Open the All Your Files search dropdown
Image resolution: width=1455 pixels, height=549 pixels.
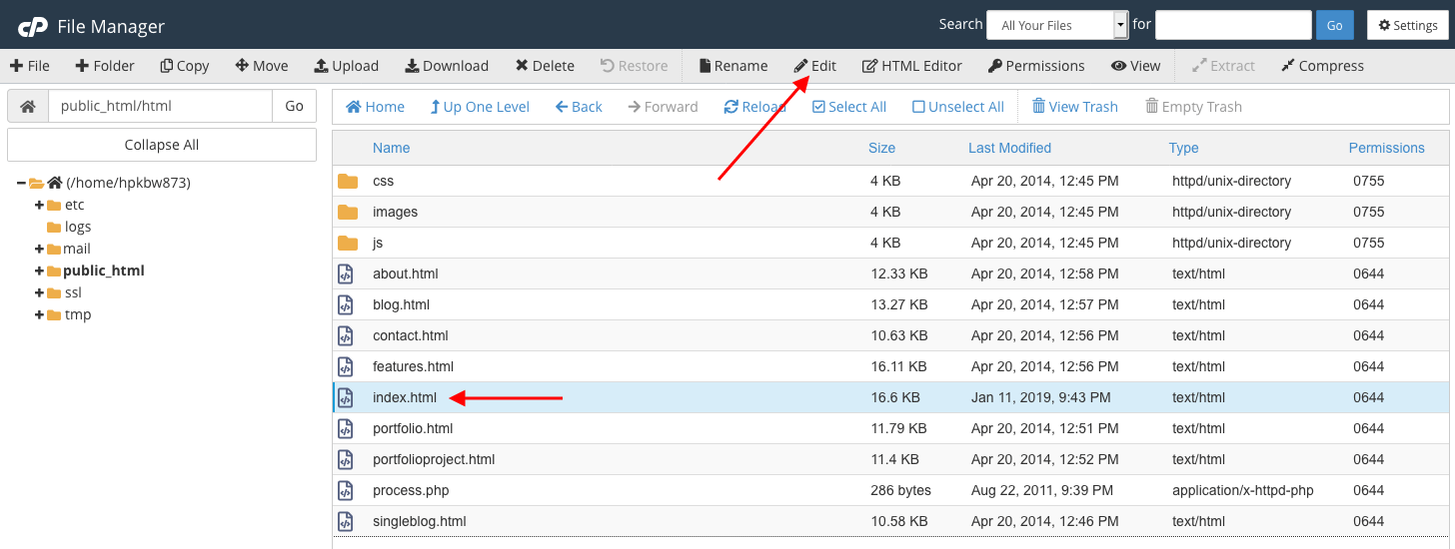click(1057, 25)
